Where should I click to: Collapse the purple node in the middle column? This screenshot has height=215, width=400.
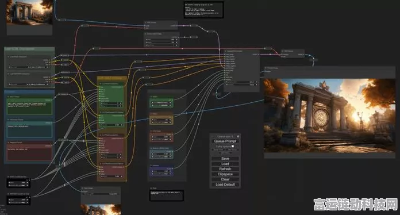151,166
